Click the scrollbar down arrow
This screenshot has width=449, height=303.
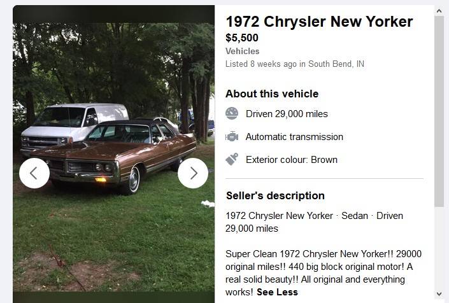coord(439,293)
